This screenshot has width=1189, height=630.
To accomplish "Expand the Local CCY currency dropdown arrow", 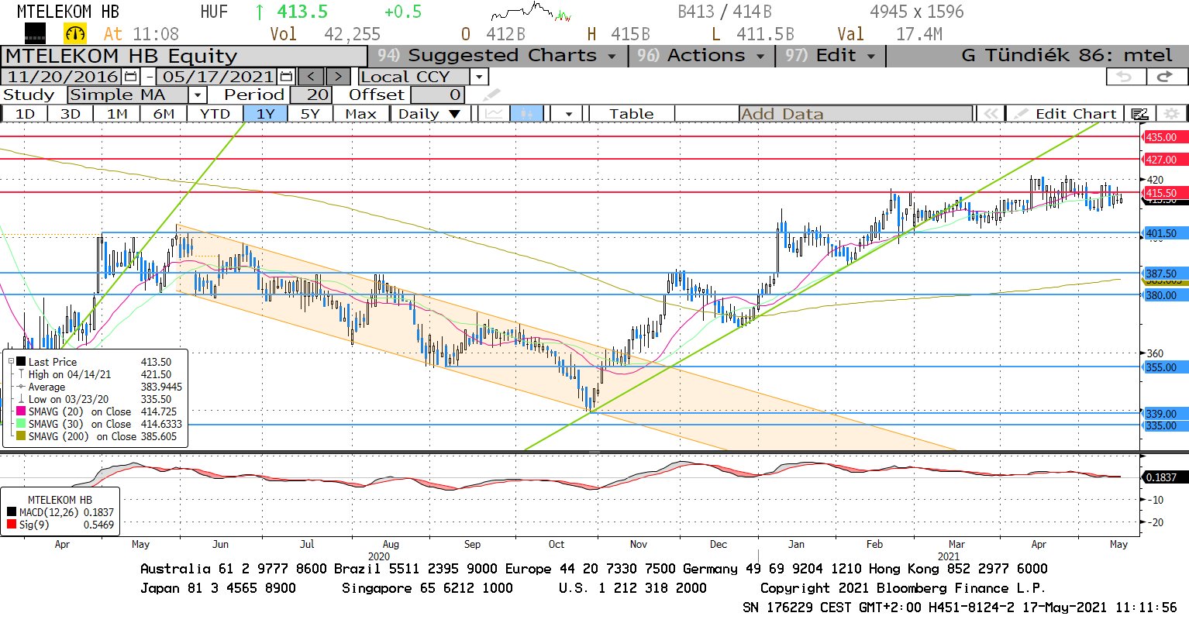I will tap(479, 77).
